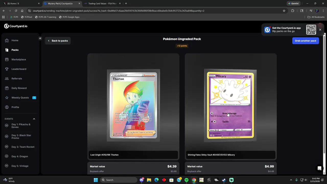
Task: Click the $4.99 market value
Action: coord(269,166)
